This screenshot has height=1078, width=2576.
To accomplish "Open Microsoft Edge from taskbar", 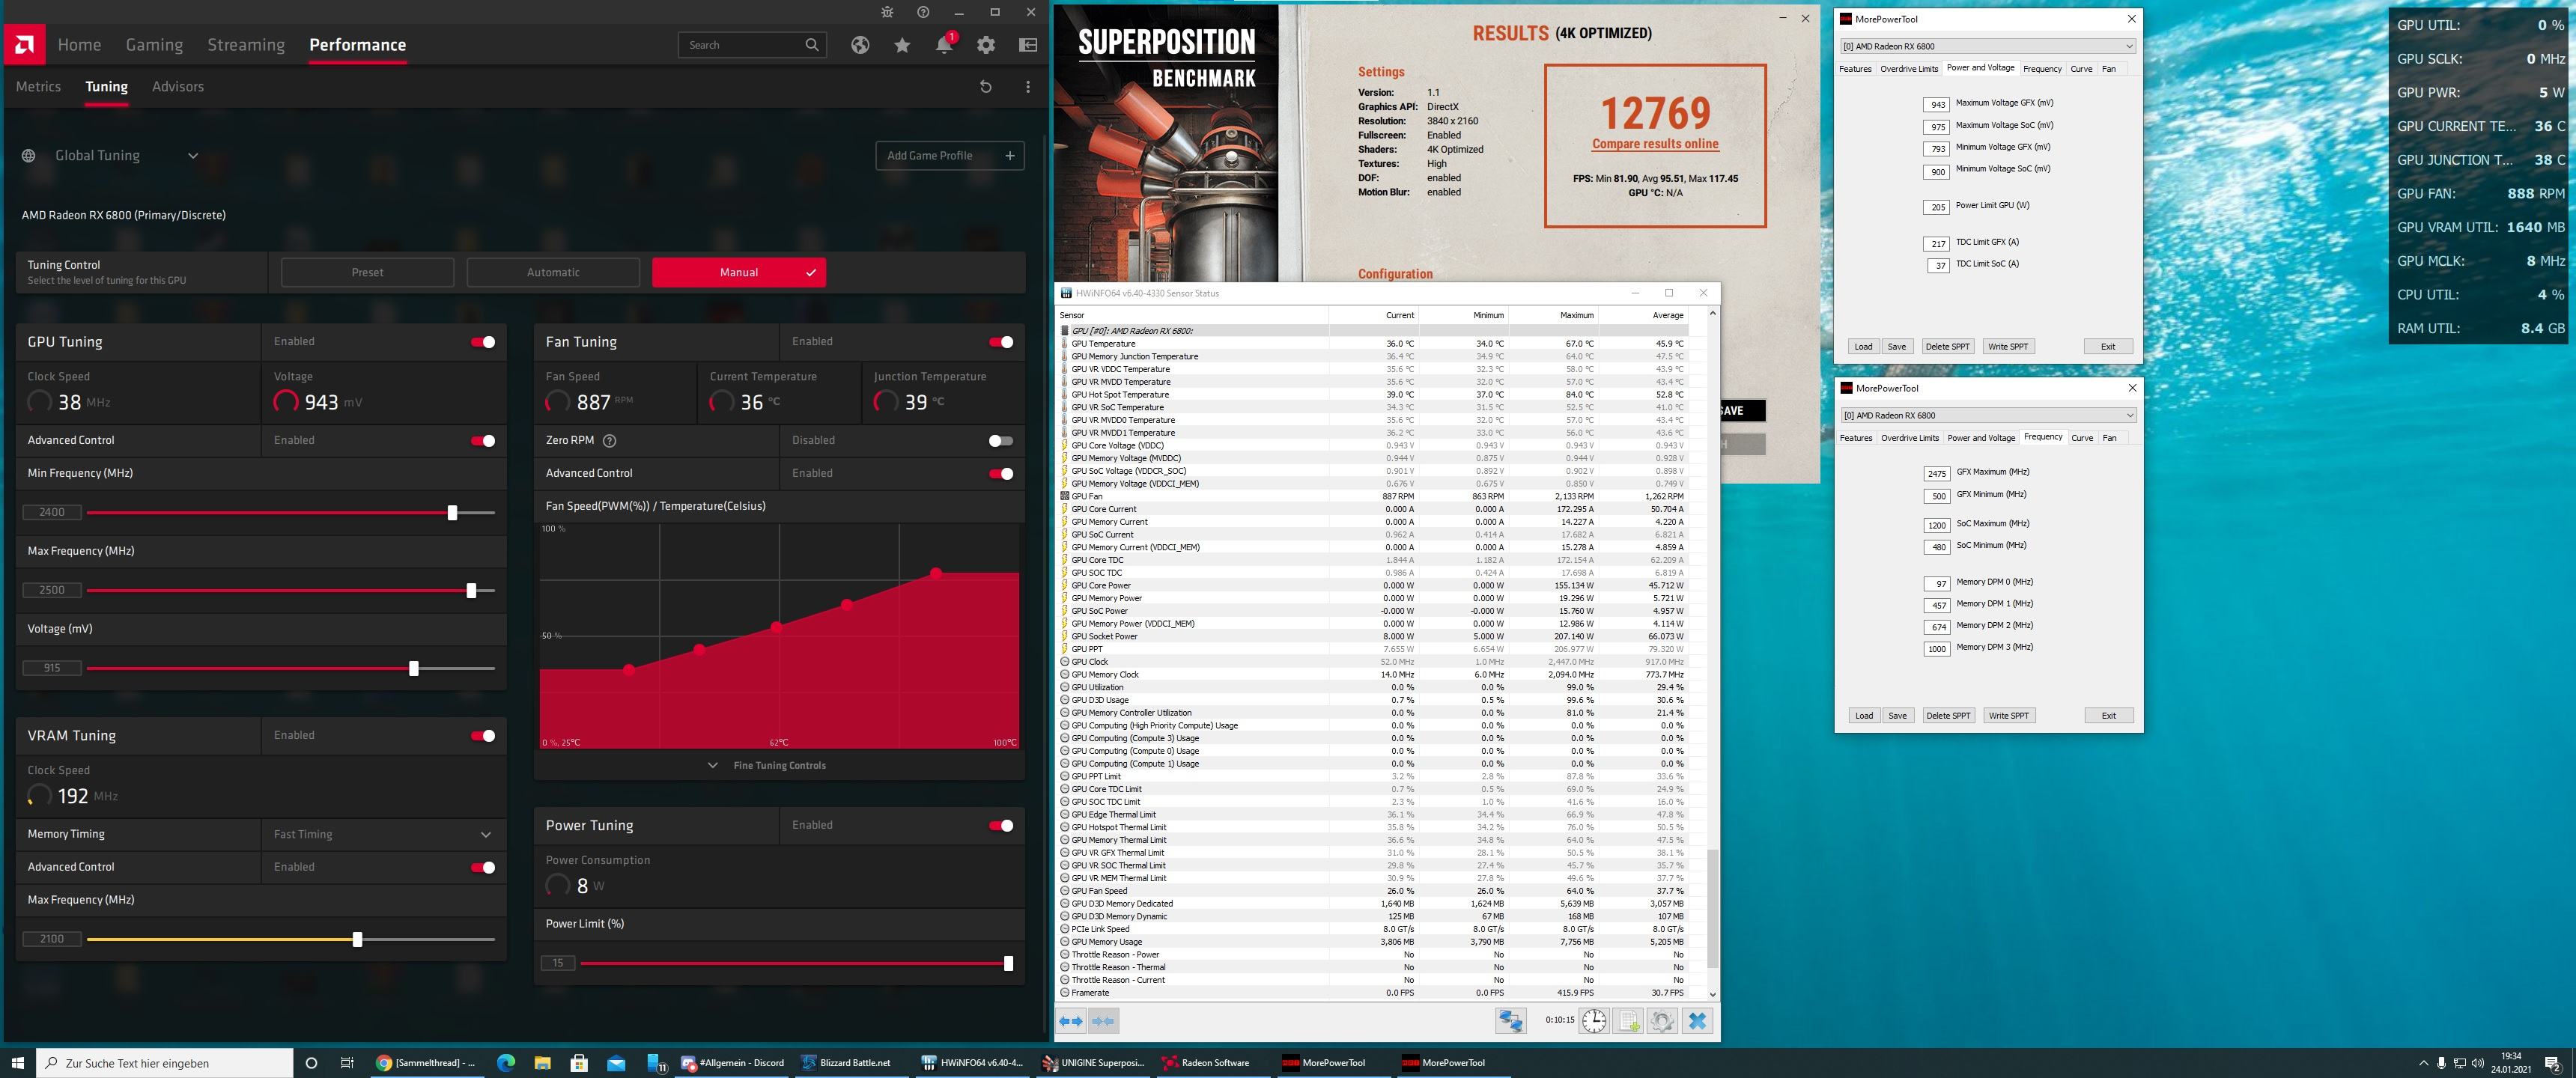I will click(x=506, y=1063).
